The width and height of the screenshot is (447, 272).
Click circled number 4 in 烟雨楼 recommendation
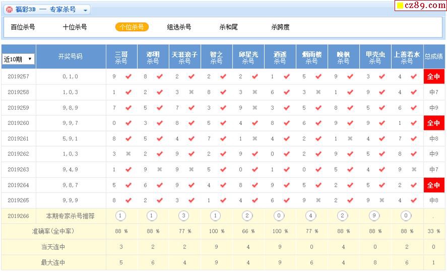tap(311, 216)
